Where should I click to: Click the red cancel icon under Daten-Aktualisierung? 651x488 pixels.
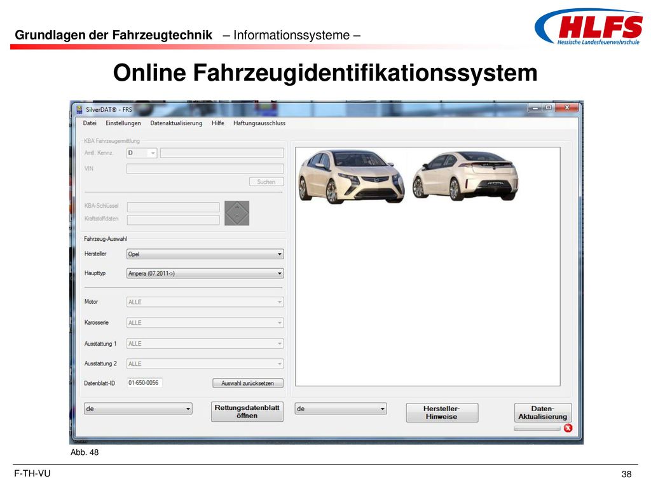(568, 428)
